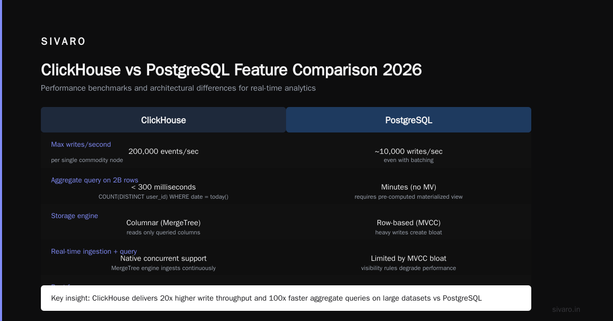Click the Native concurrent support value
This screenshot has width=613, height=321.
pyautogui.click(x=163, y=258)
